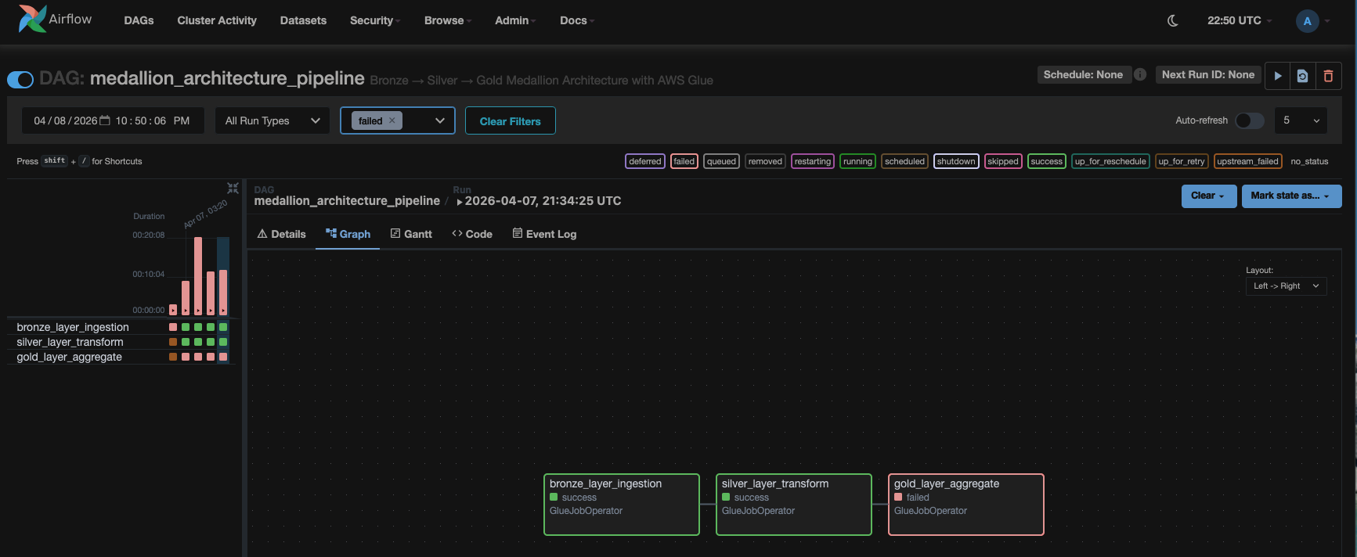Reparse the DAG with the refresh-file icon
This screenshot has height=557, width=1357.
point(1302,76)
